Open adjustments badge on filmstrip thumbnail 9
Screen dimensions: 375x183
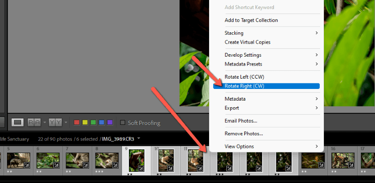coord(141,168)
